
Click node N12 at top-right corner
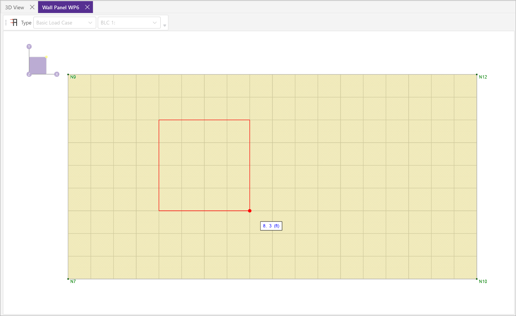(477, 74)
